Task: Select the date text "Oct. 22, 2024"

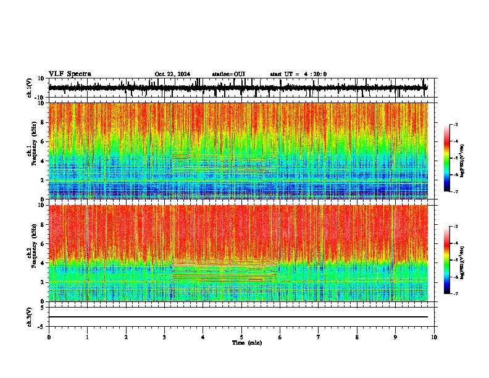Action: click(x=172, y=74)
